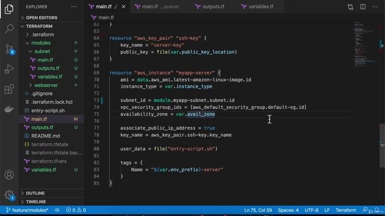Split the editor to the right

pyautogui.click(x=363, y=7)
